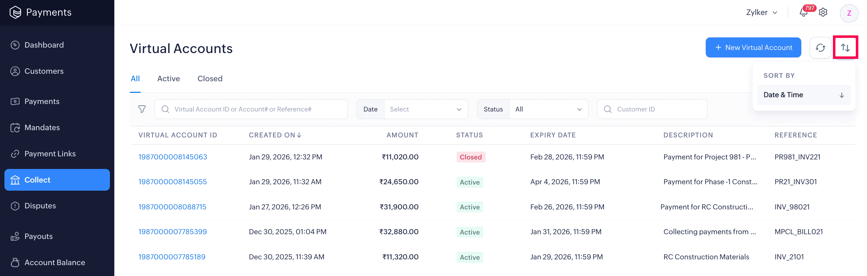
Task: Expand the Zylker organization dropdown
Action: coord(762,13)
